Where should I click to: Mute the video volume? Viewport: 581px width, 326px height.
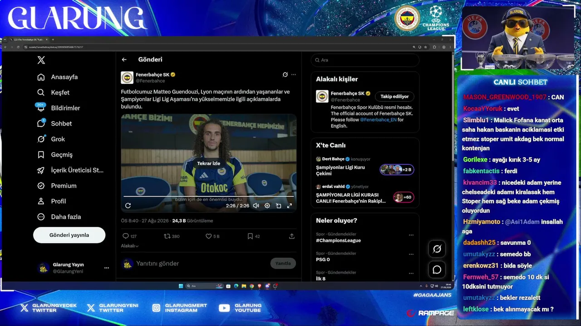pos(256,206)
